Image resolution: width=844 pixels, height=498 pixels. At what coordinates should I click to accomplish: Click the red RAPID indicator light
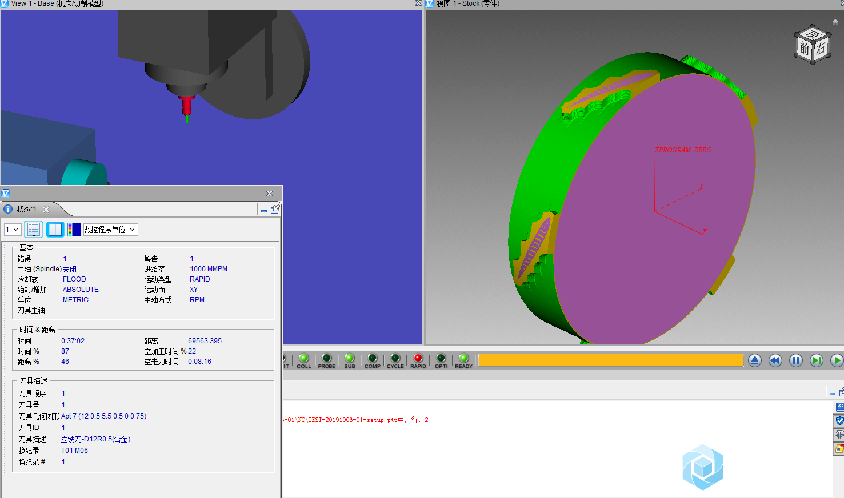point(418,358)
